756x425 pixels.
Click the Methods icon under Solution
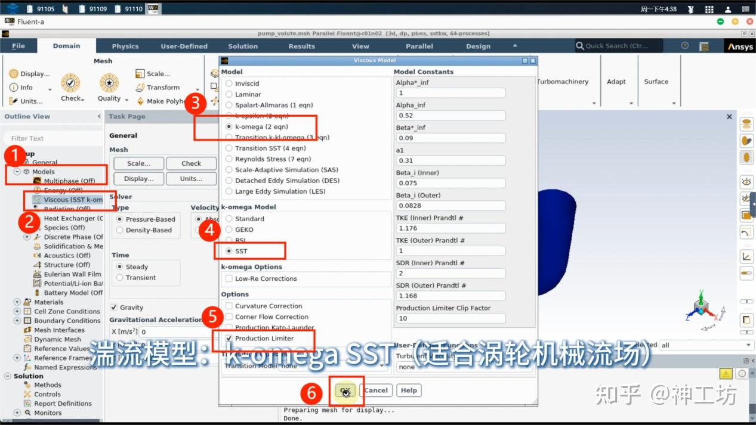(x=28, y=385)
